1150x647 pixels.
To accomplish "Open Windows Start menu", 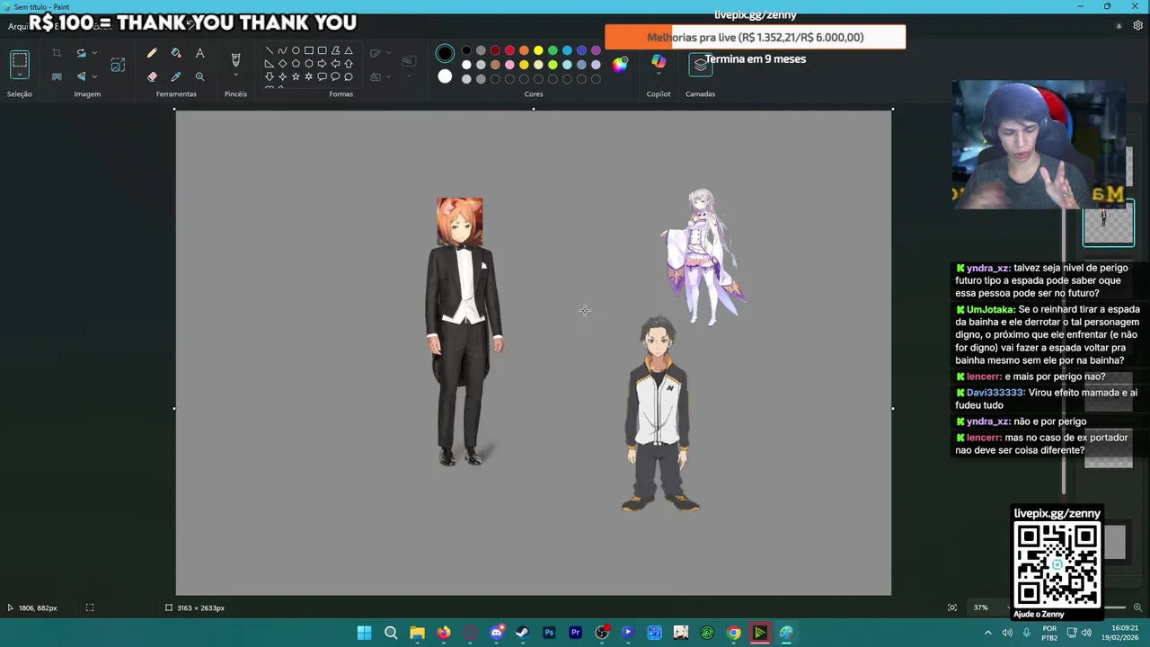I will pos(364,633).
